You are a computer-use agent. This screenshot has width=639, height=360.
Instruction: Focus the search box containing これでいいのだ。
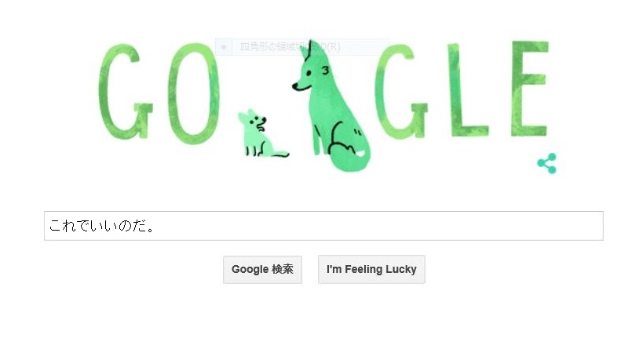pos(323,226)
